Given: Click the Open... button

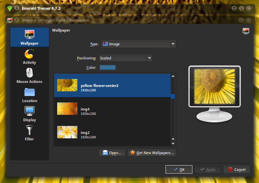Looking at the screenshot, I should [x=112, y=153].
